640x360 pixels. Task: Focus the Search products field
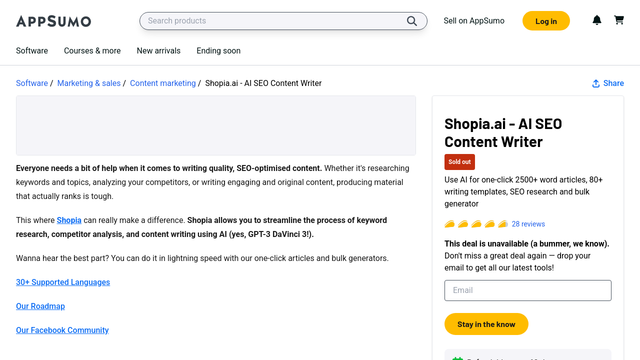tap(275, 21)
